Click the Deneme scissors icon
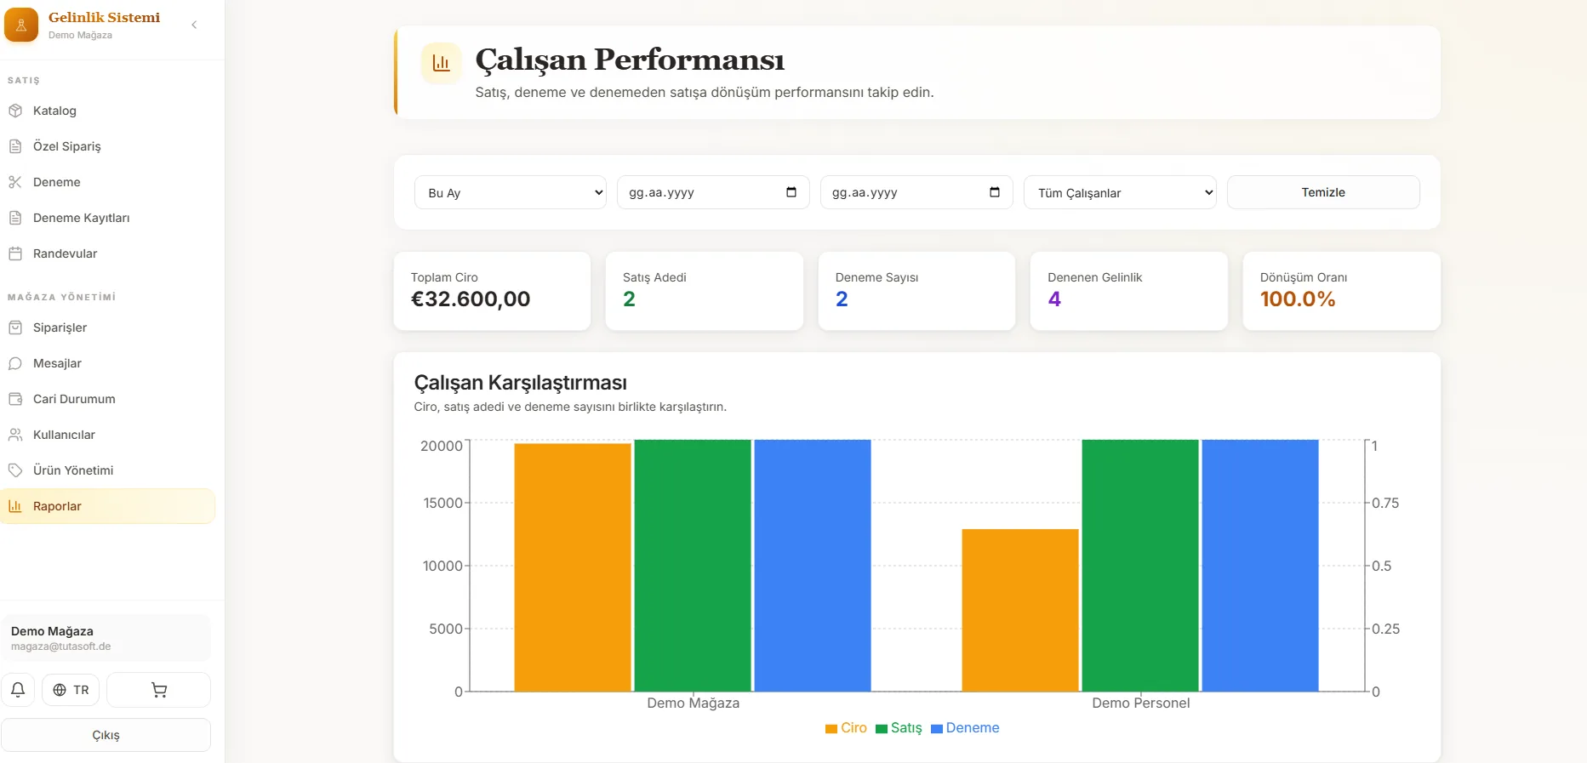Viewport: 1587px width, 763px height. 15,182
